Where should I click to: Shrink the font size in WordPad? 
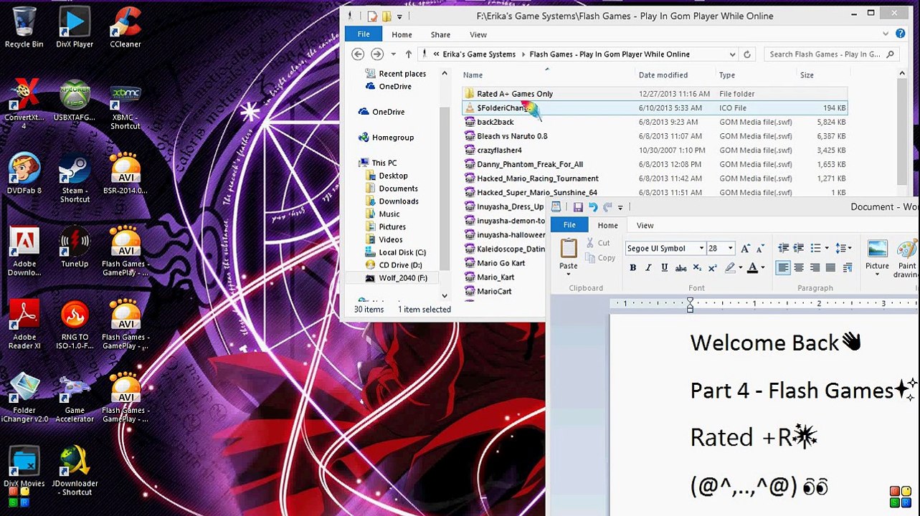click(759, 248)
